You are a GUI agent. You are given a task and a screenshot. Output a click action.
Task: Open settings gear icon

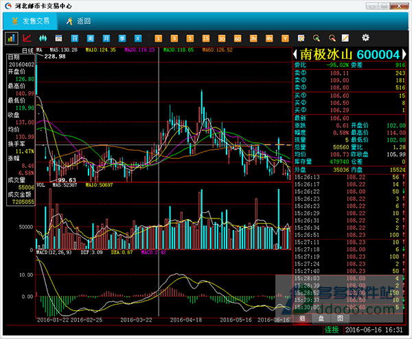click(365, 38)
